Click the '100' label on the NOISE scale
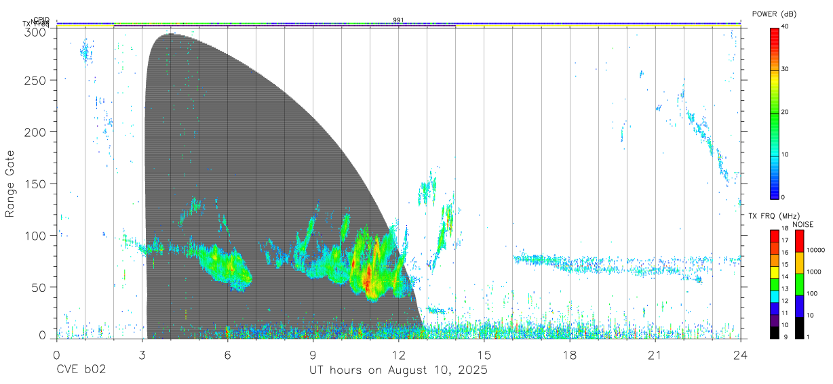Viewport: 833px width, 384px height. pyautogui.click(x=813, y=294)
